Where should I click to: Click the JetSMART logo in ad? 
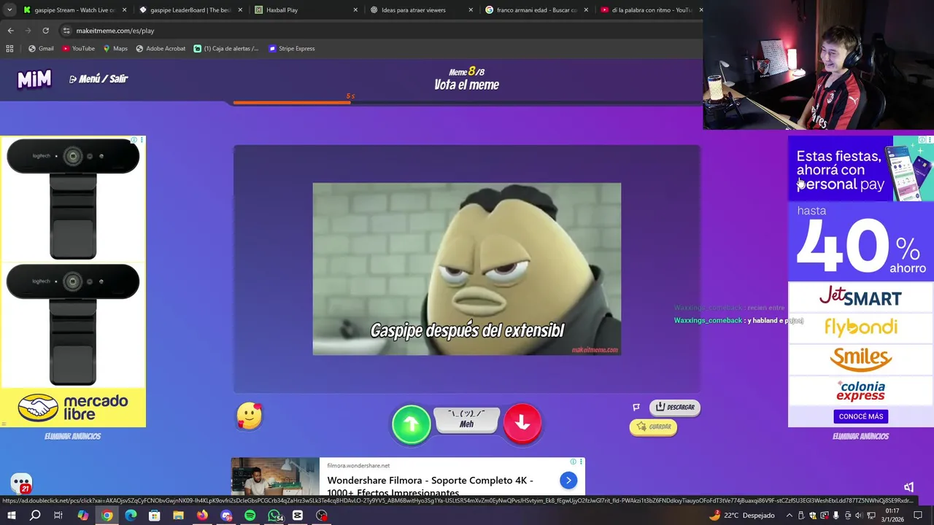tap(860, 296)
